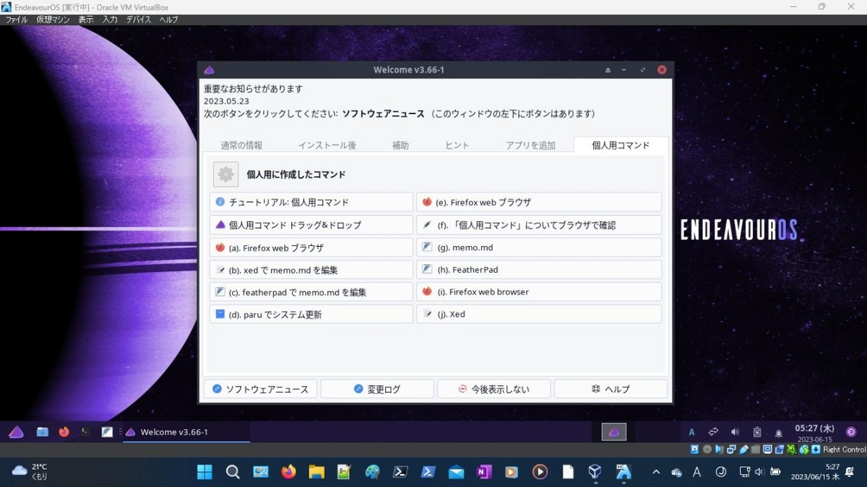The width and height of the screenshot is (867, 487).
Task: Click the ソフトウェアニュース button
Action: [x=259, y=389]
